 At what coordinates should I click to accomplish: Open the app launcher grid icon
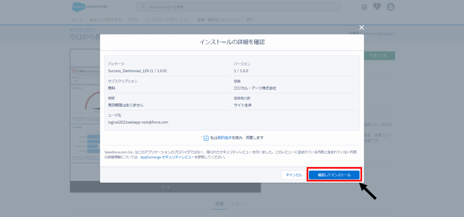point(364,7)
